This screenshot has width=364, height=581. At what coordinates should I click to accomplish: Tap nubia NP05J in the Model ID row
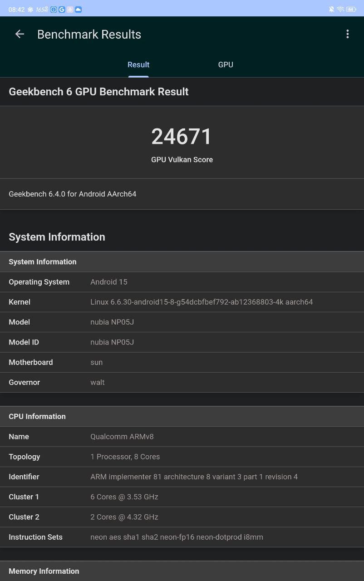click(112, 342)
